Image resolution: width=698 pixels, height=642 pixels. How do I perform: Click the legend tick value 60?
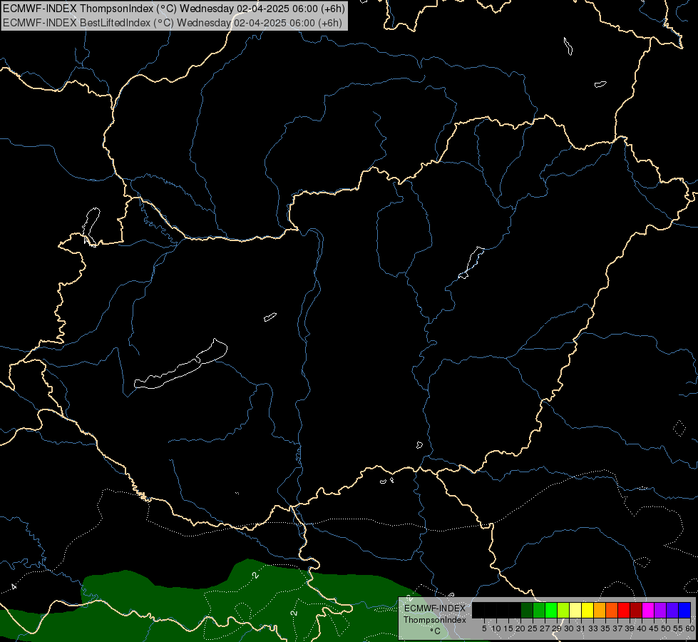tap(690, 628)
